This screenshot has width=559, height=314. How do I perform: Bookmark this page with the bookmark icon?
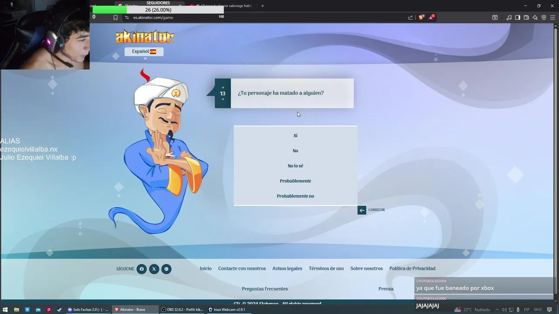coord(115,17)
